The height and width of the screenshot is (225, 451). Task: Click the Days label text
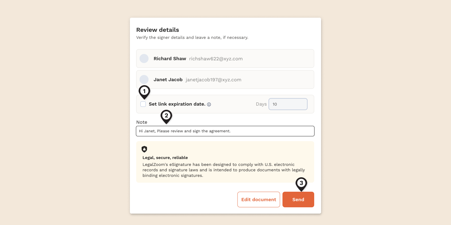(x=261, y=104)
